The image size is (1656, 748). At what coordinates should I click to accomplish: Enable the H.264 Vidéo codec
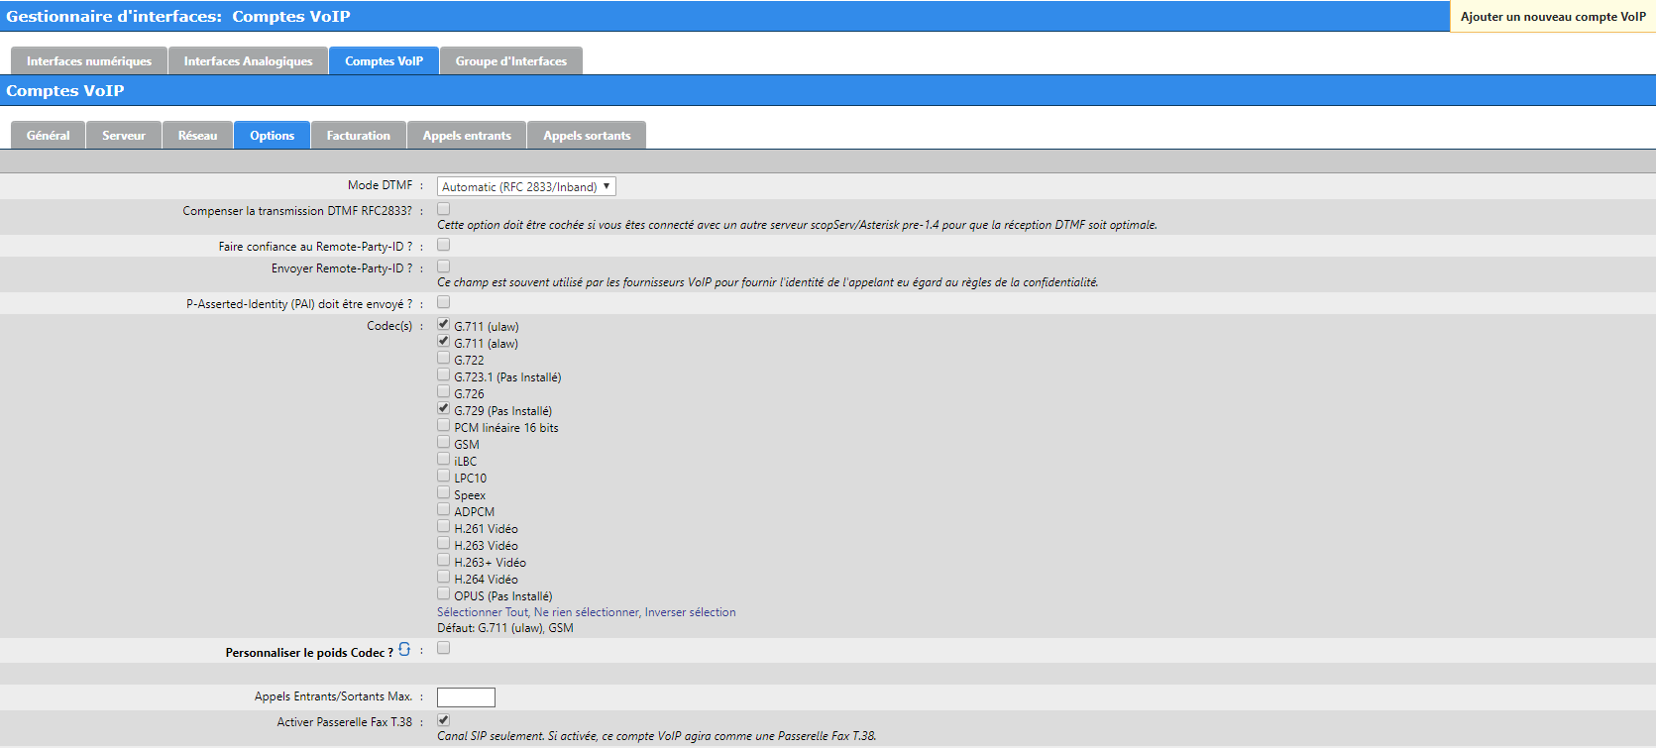point(444,578)
